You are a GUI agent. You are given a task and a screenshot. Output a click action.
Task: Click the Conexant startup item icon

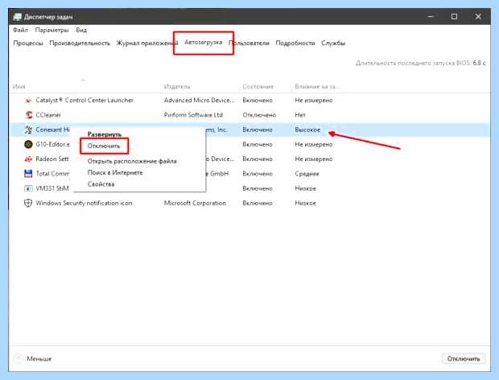(28, 130)
